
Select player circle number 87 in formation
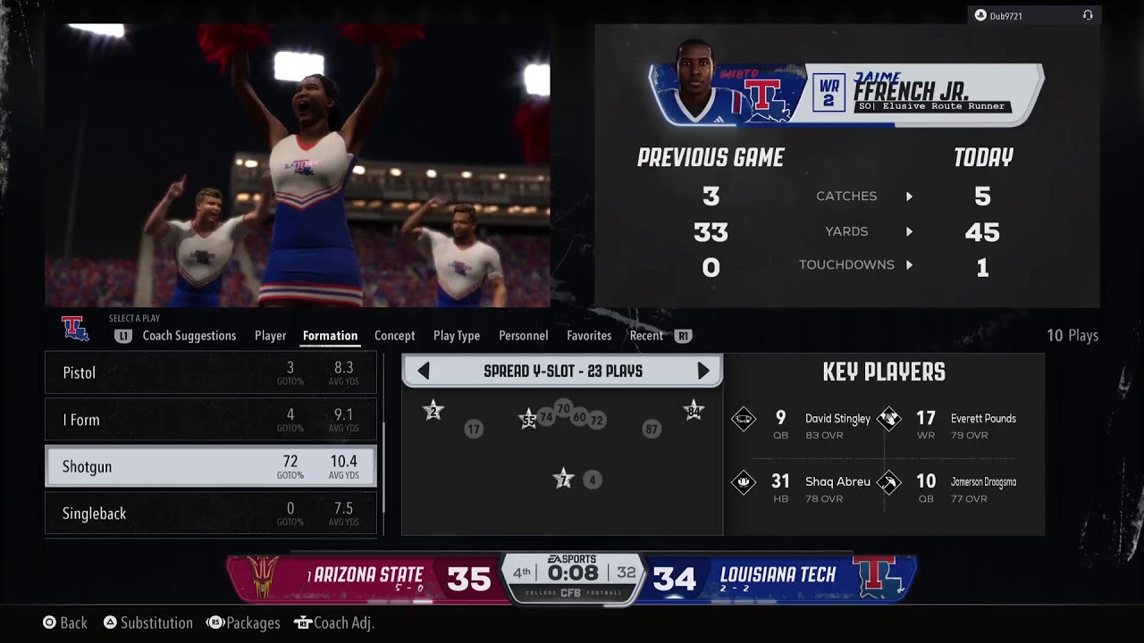click(x=652, y=430)
